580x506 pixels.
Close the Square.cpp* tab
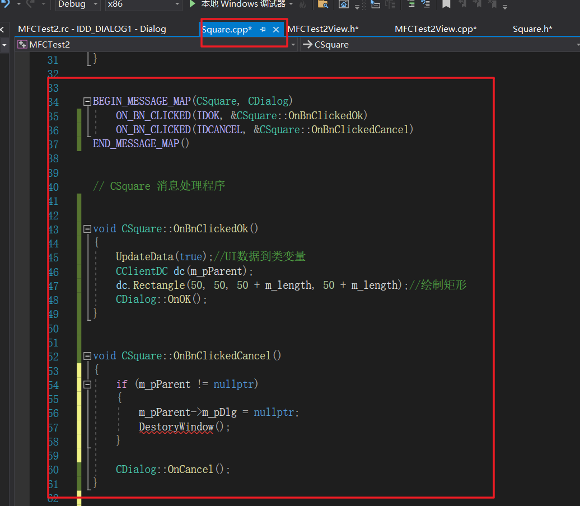[x=276, y=30]
